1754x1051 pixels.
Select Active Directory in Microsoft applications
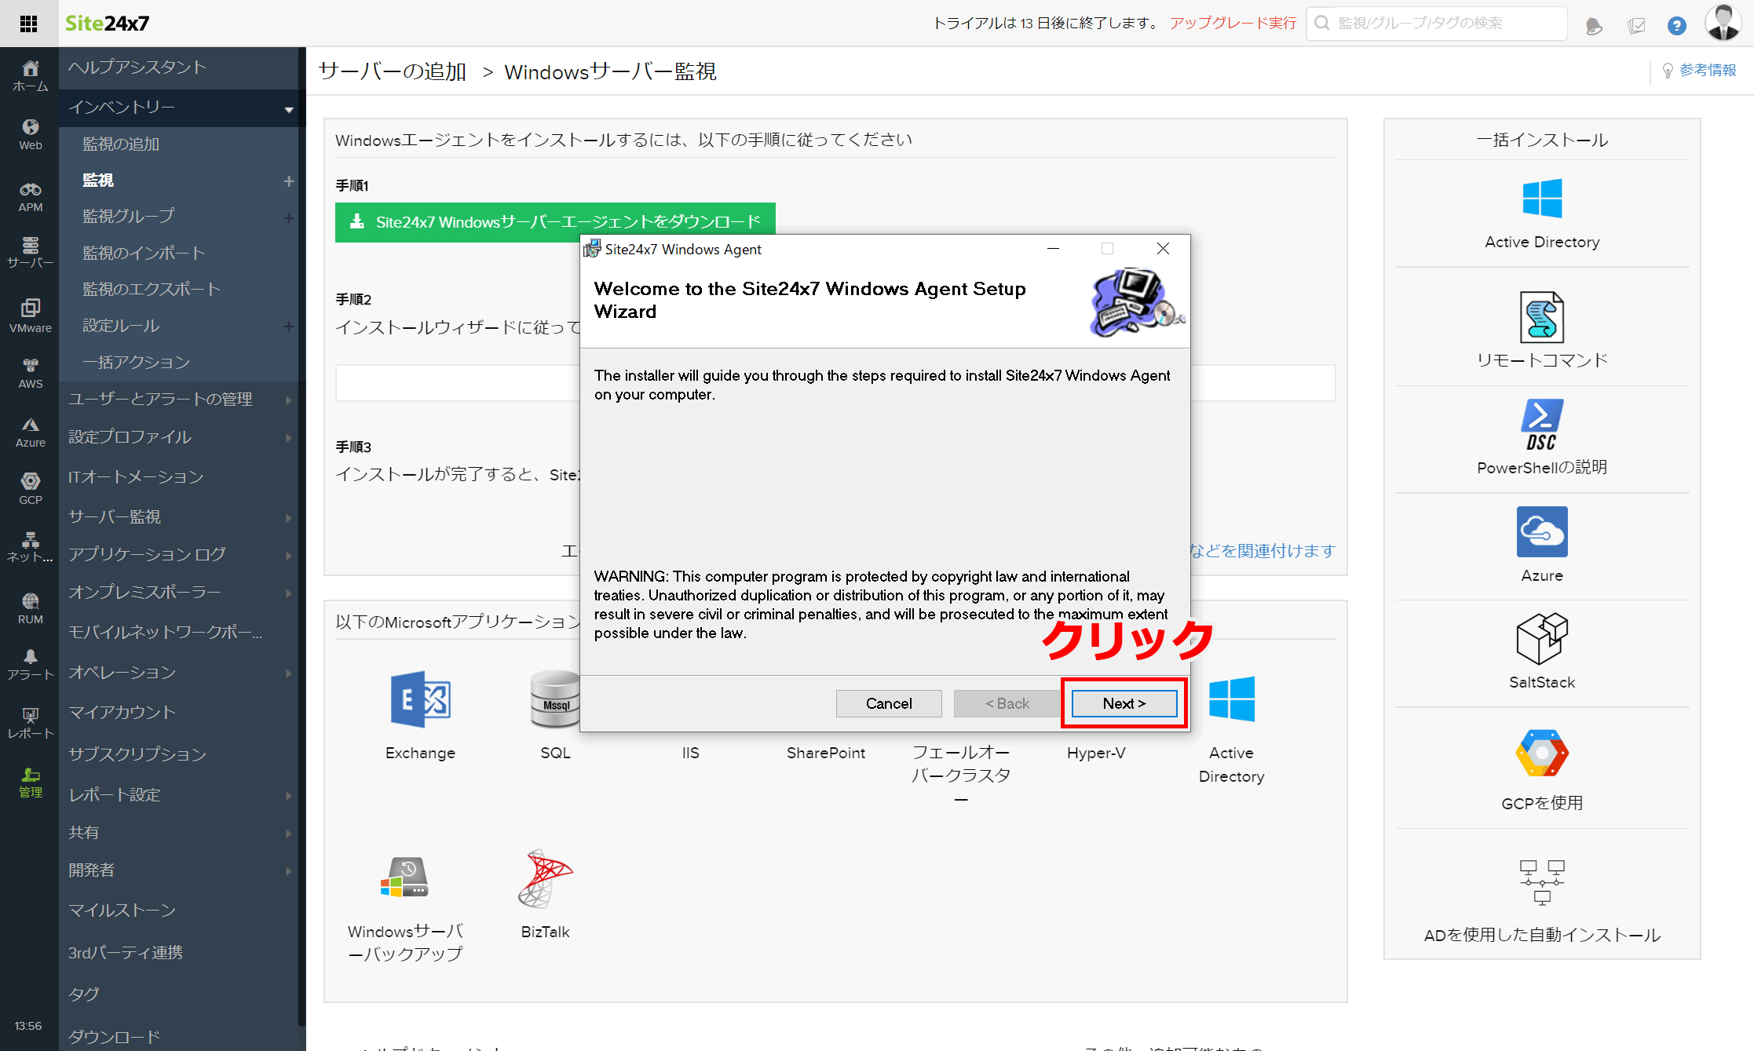point(1231,699)
